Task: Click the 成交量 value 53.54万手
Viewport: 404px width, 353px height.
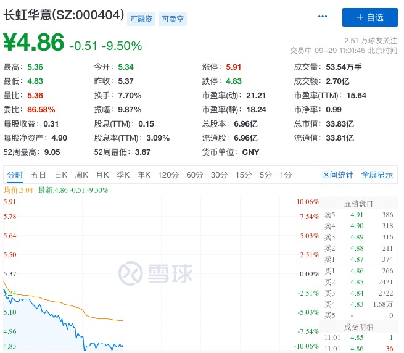Action: 344,67
